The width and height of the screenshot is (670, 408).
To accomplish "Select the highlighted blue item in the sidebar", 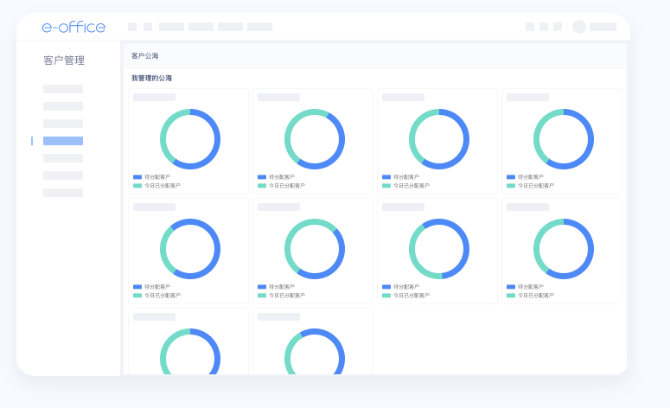I will (x=63, y=141).
